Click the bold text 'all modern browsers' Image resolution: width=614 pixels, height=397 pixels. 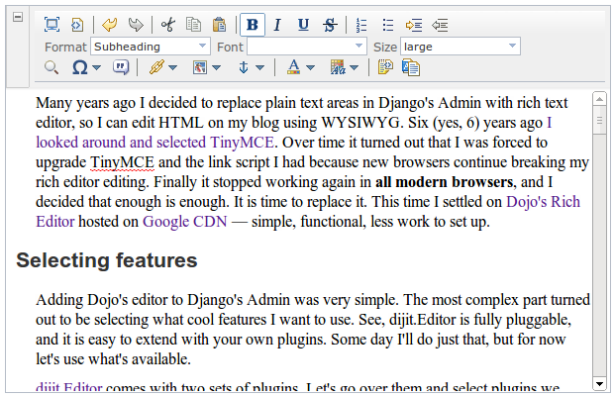tap(444, 182)
